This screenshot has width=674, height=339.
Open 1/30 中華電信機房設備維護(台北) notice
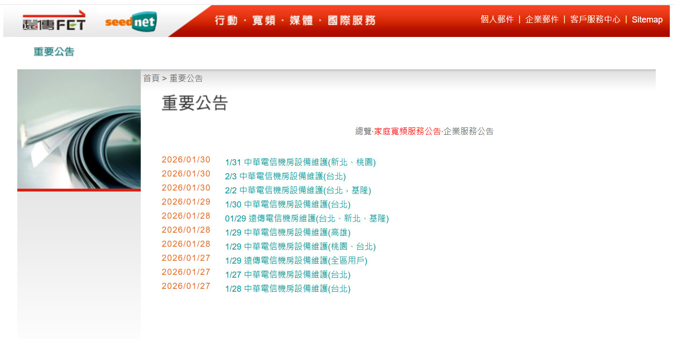pyautogui.click(x=288, y=205)
